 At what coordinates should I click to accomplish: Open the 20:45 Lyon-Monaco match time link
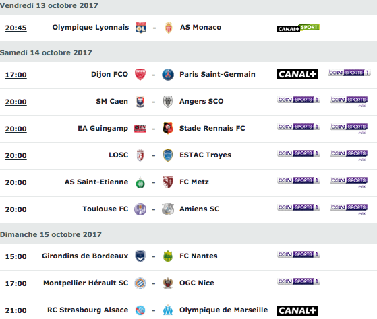coord(16,28)
